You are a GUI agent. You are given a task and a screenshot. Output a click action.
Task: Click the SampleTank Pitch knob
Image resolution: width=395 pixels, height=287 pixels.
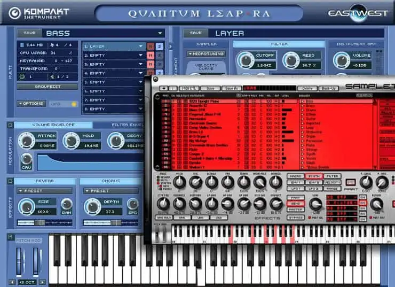pos(179,182)
